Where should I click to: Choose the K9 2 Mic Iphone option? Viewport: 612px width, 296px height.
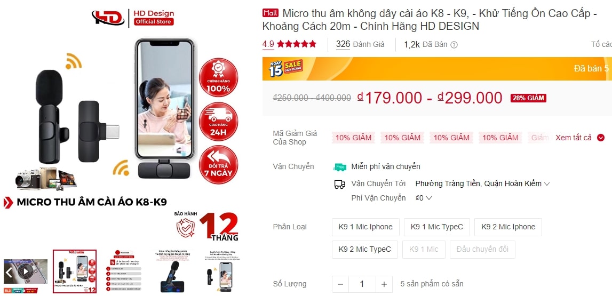[508, 227]
